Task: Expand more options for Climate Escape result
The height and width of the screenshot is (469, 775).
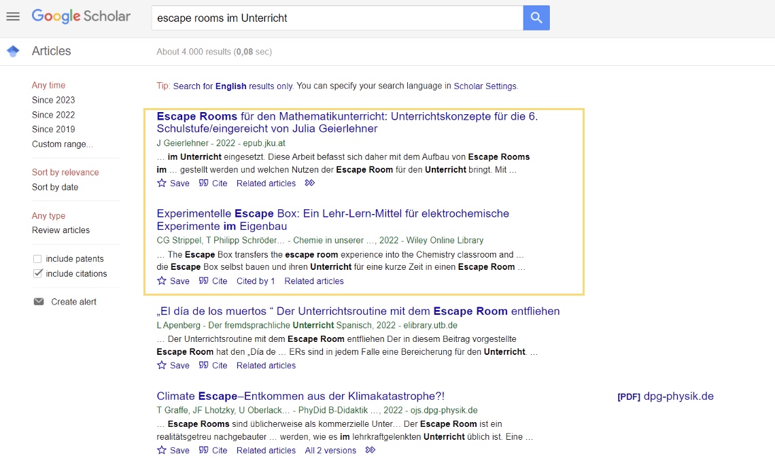Action: (371, 450)
